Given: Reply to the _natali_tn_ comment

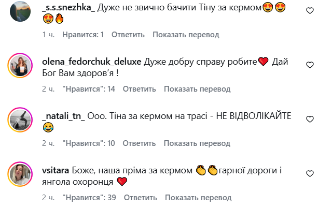Looking at the screenshot, I should [139, 143].
